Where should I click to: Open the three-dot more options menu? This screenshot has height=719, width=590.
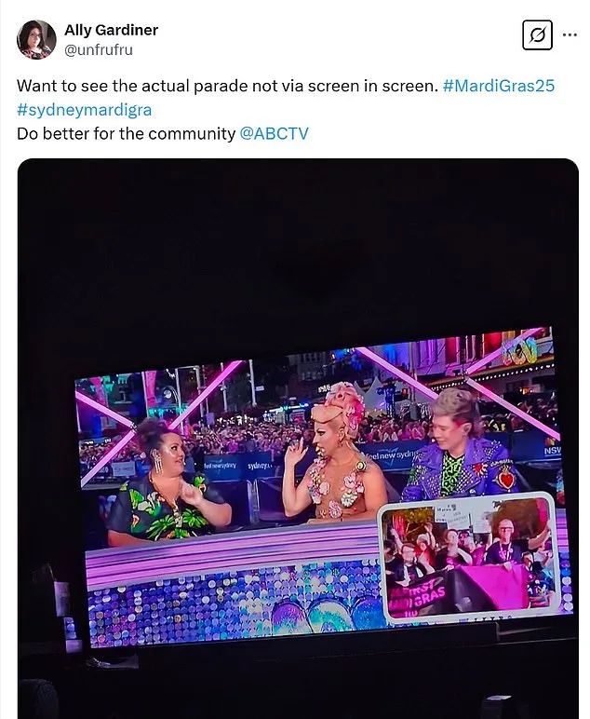click(570, 34)
